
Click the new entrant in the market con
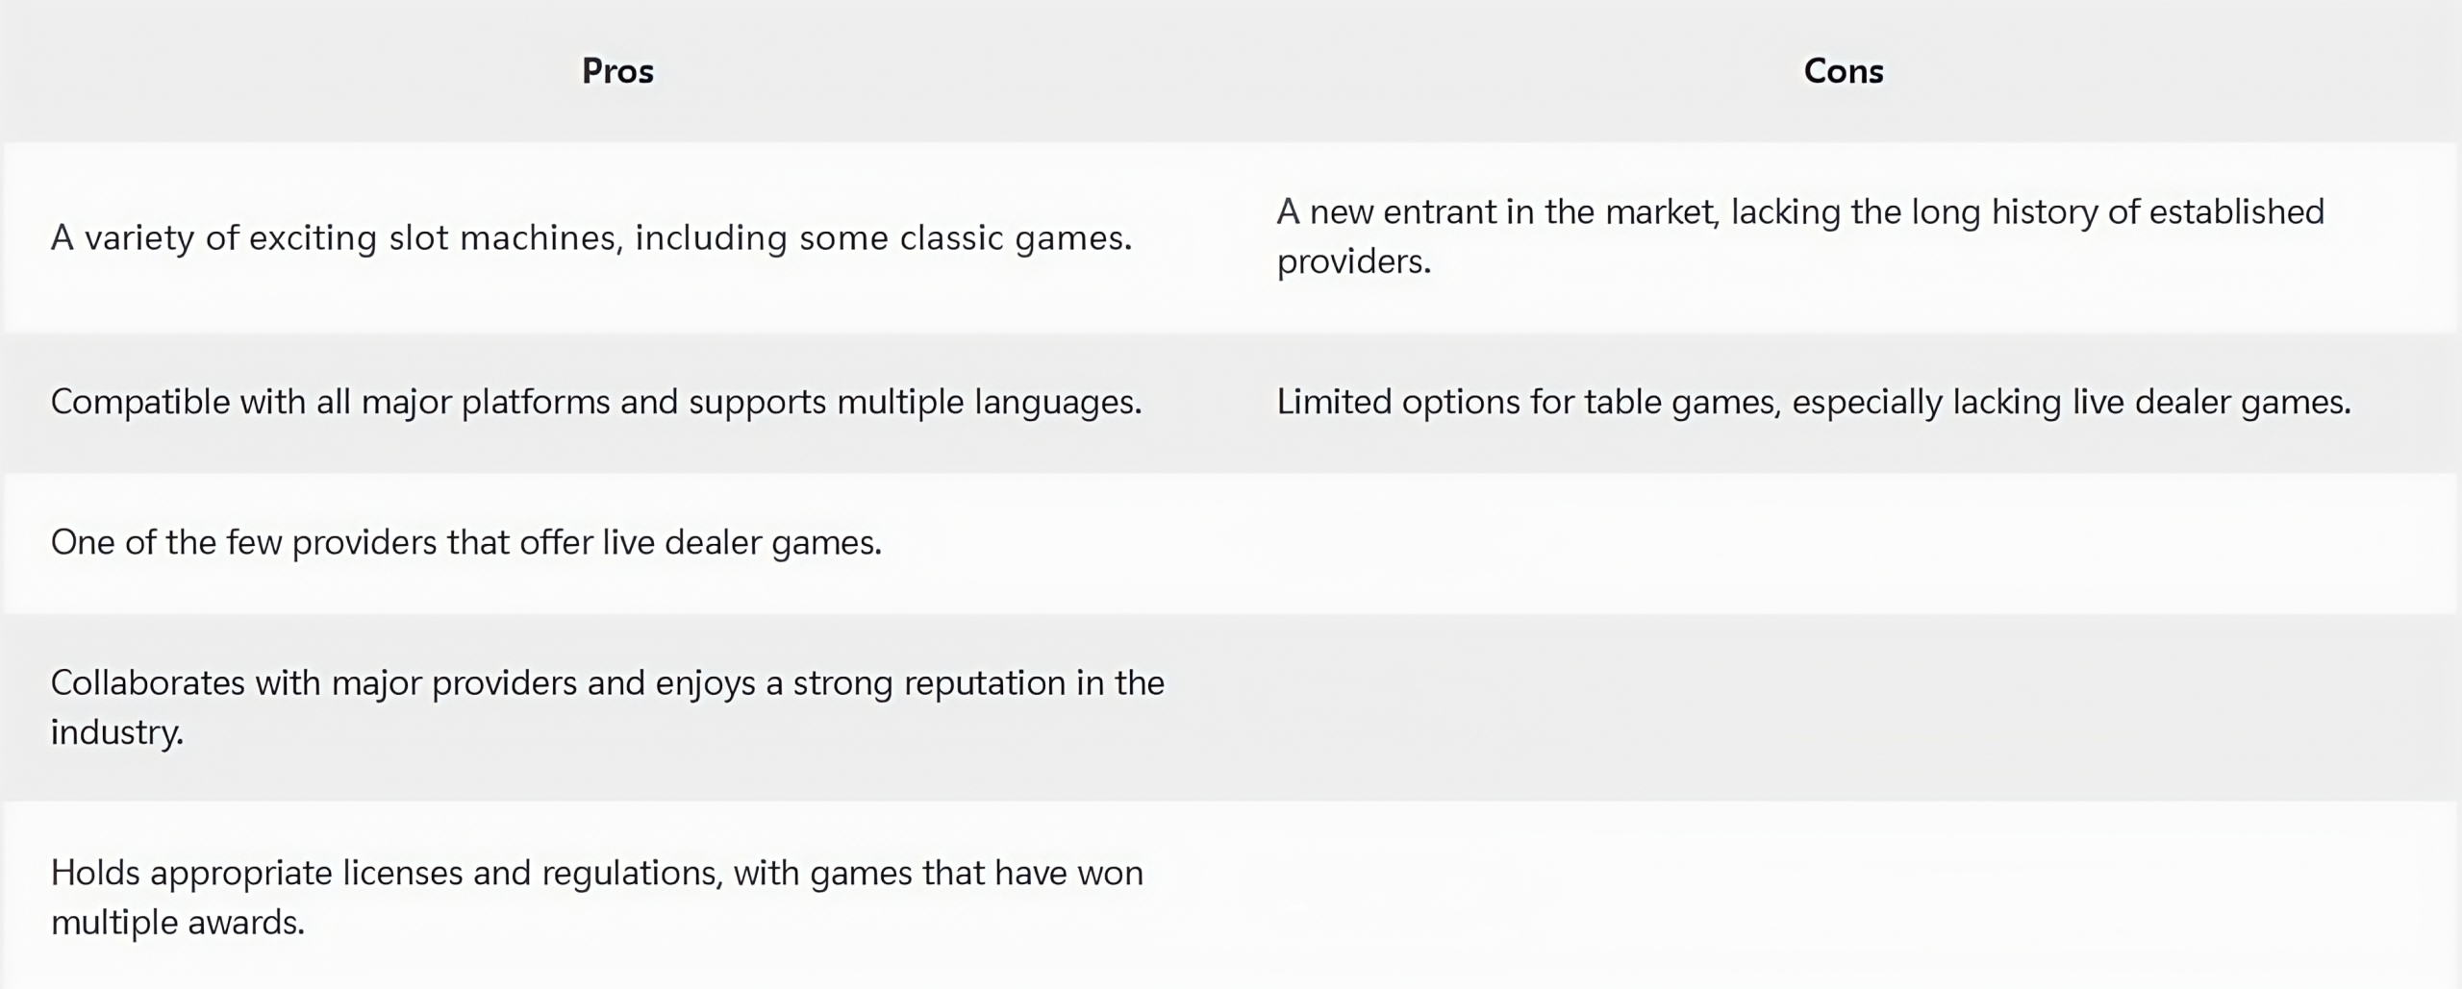click(x=1799, y=236)
